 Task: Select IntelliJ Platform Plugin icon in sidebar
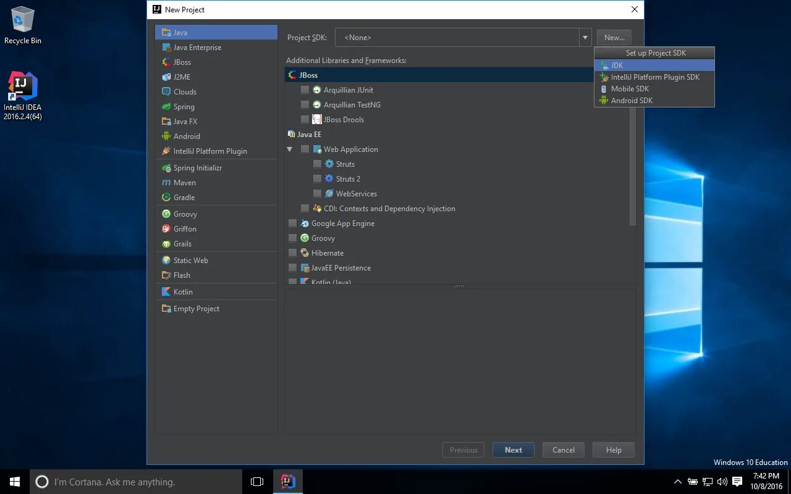(166, 151)
